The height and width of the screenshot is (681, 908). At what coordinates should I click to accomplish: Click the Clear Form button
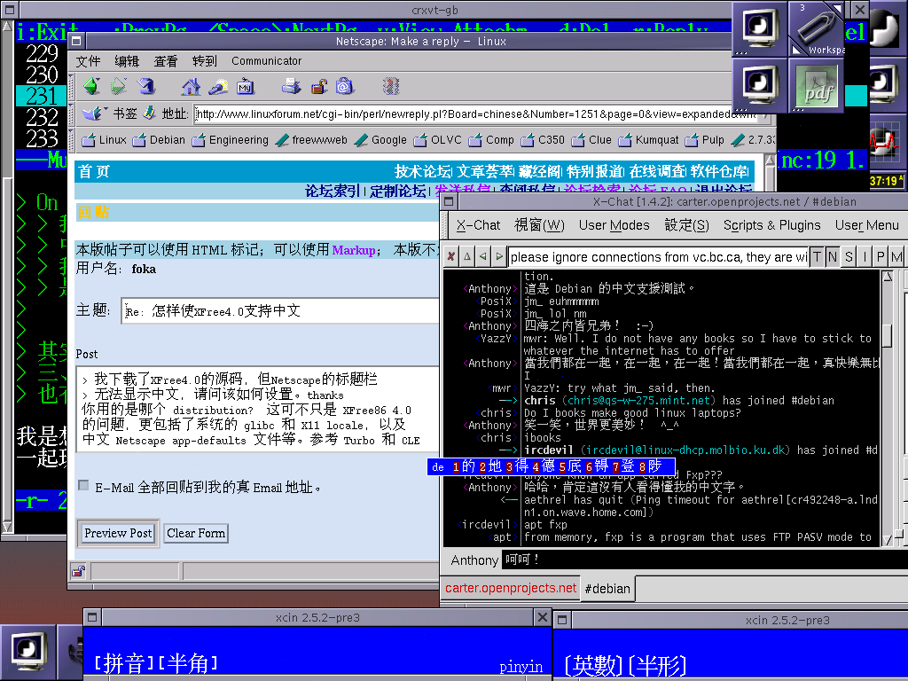(195, 533)
